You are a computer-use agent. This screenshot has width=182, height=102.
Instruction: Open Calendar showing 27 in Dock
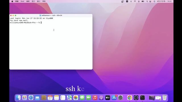pos(50,98)
